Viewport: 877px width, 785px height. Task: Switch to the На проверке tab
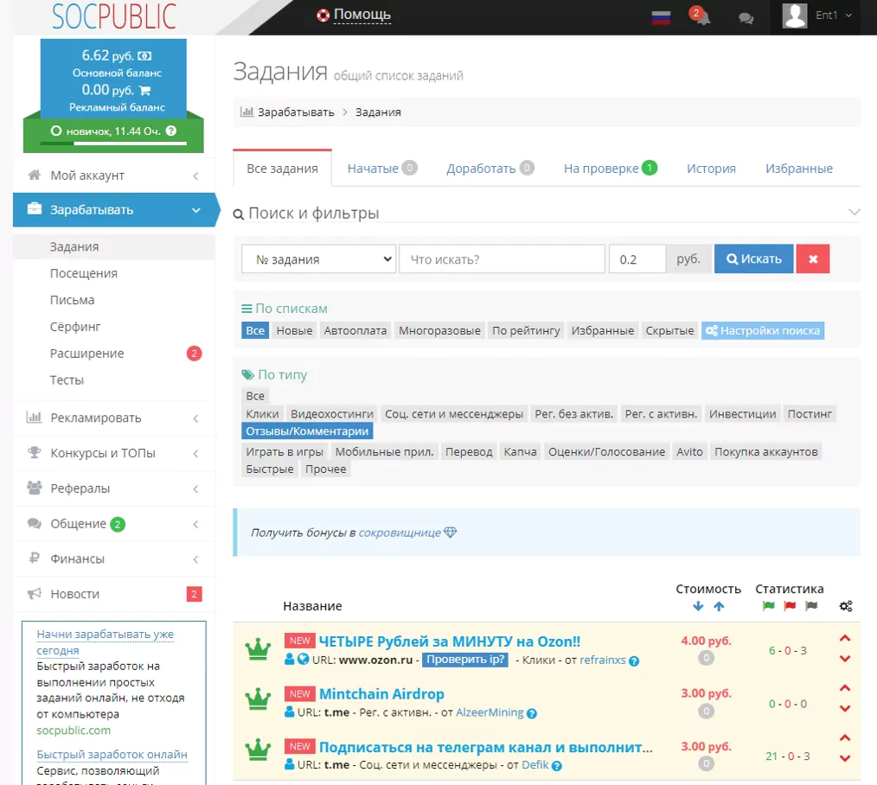[x=611, y=168]
